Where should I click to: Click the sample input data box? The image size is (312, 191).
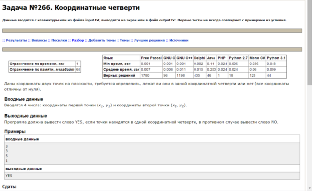(152, 153)
